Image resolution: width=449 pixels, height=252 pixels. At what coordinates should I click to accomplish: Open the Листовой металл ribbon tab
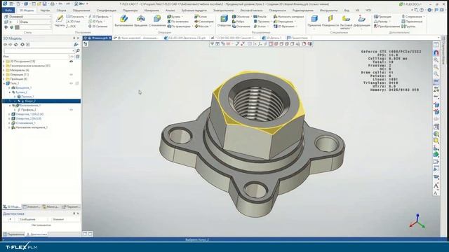251,10
